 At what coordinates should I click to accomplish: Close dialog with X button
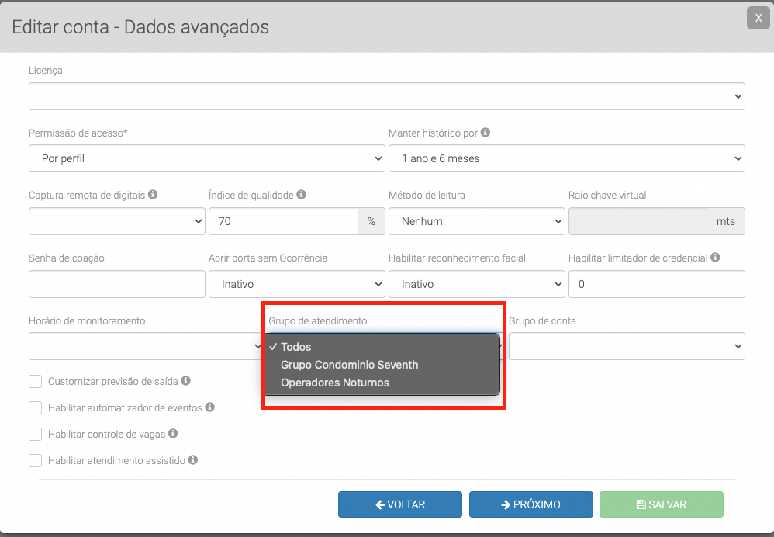(x=758, y=19)
